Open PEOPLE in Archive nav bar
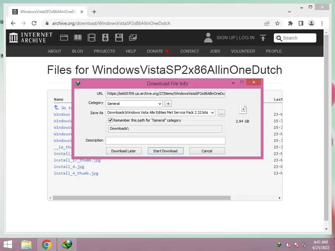The width and height of the screenshot is (335, 251). (274, 51)
